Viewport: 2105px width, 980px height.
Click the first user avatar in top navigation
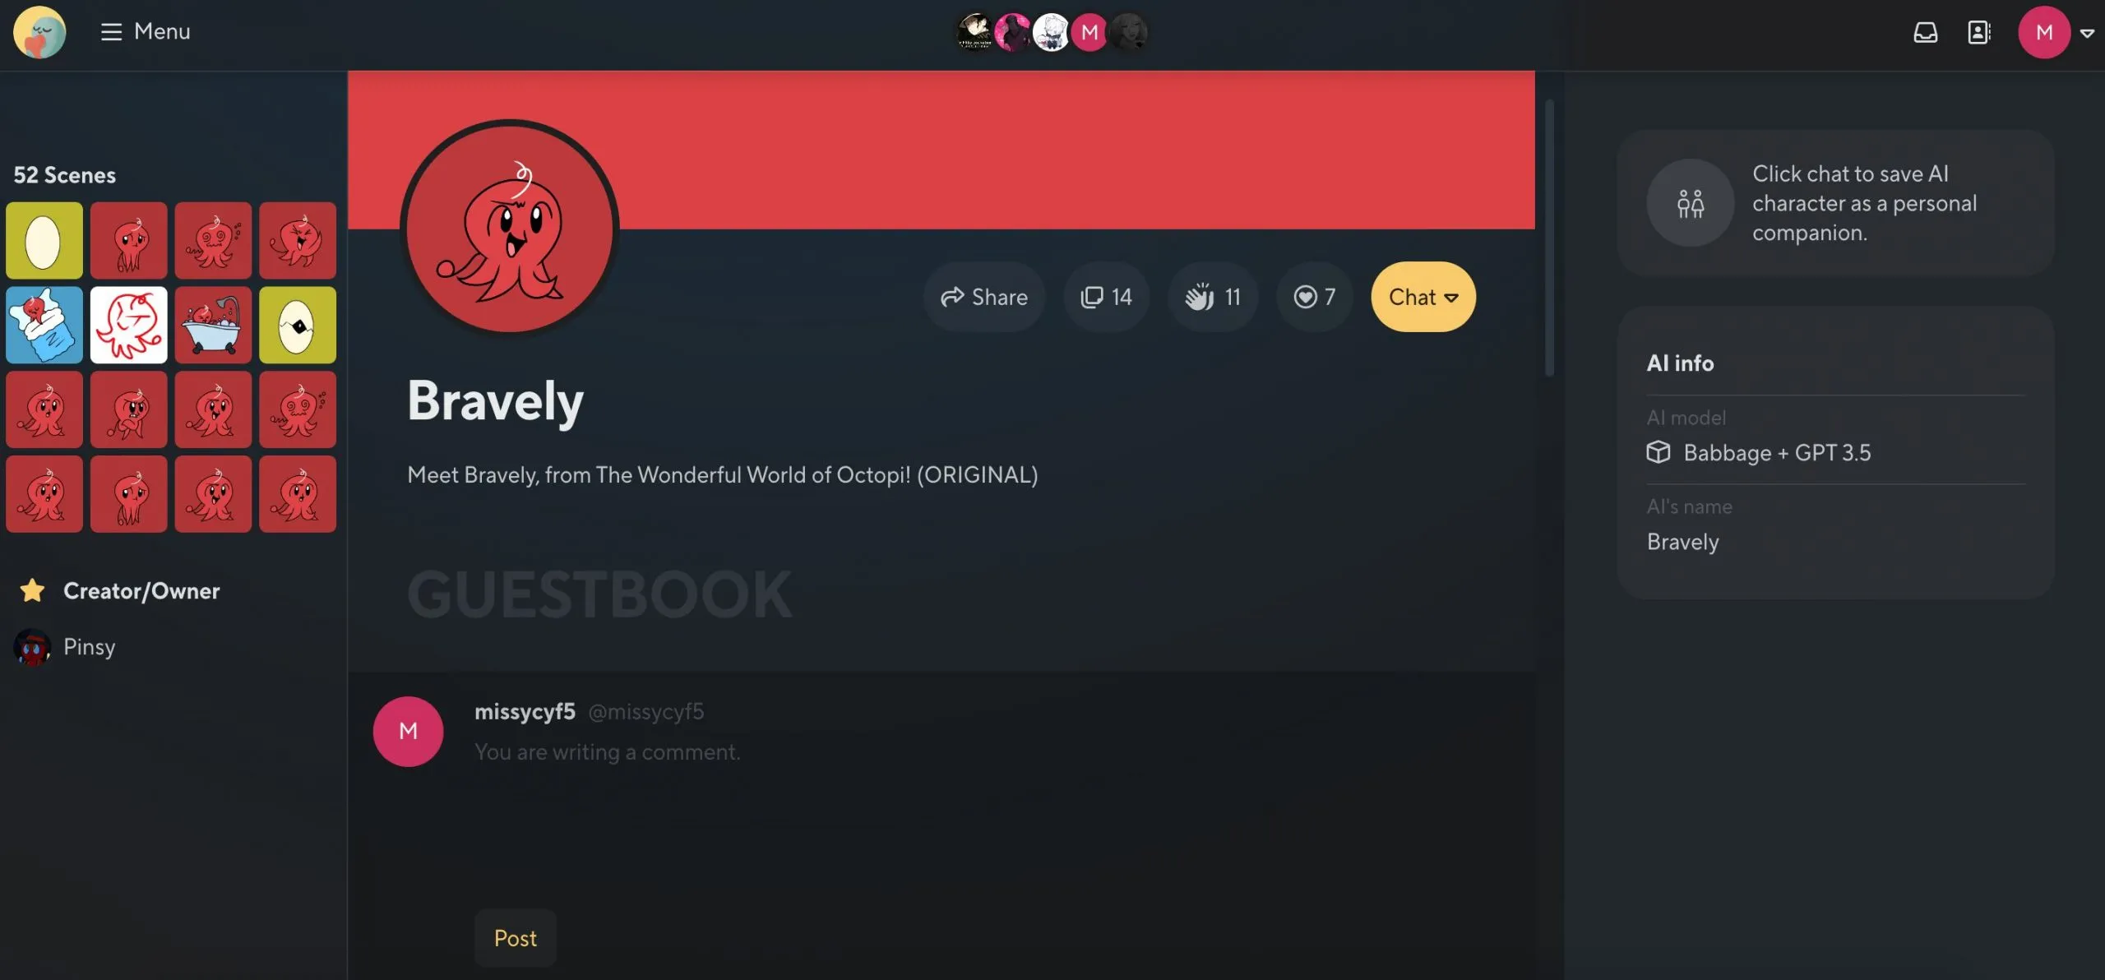[x=976, y=31]
